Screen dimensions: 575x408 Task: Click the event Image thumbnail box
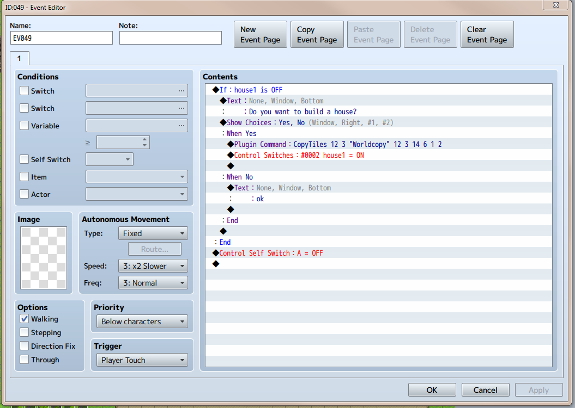coord(44,258)
